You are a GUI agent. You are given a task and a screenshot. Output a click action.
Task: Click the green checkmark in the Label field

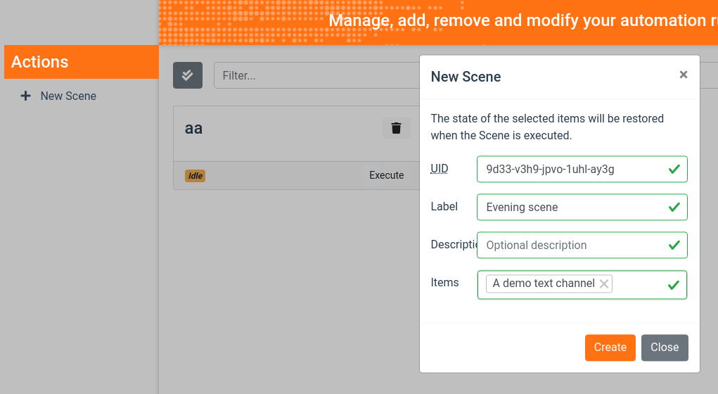(x=674, y=207)
